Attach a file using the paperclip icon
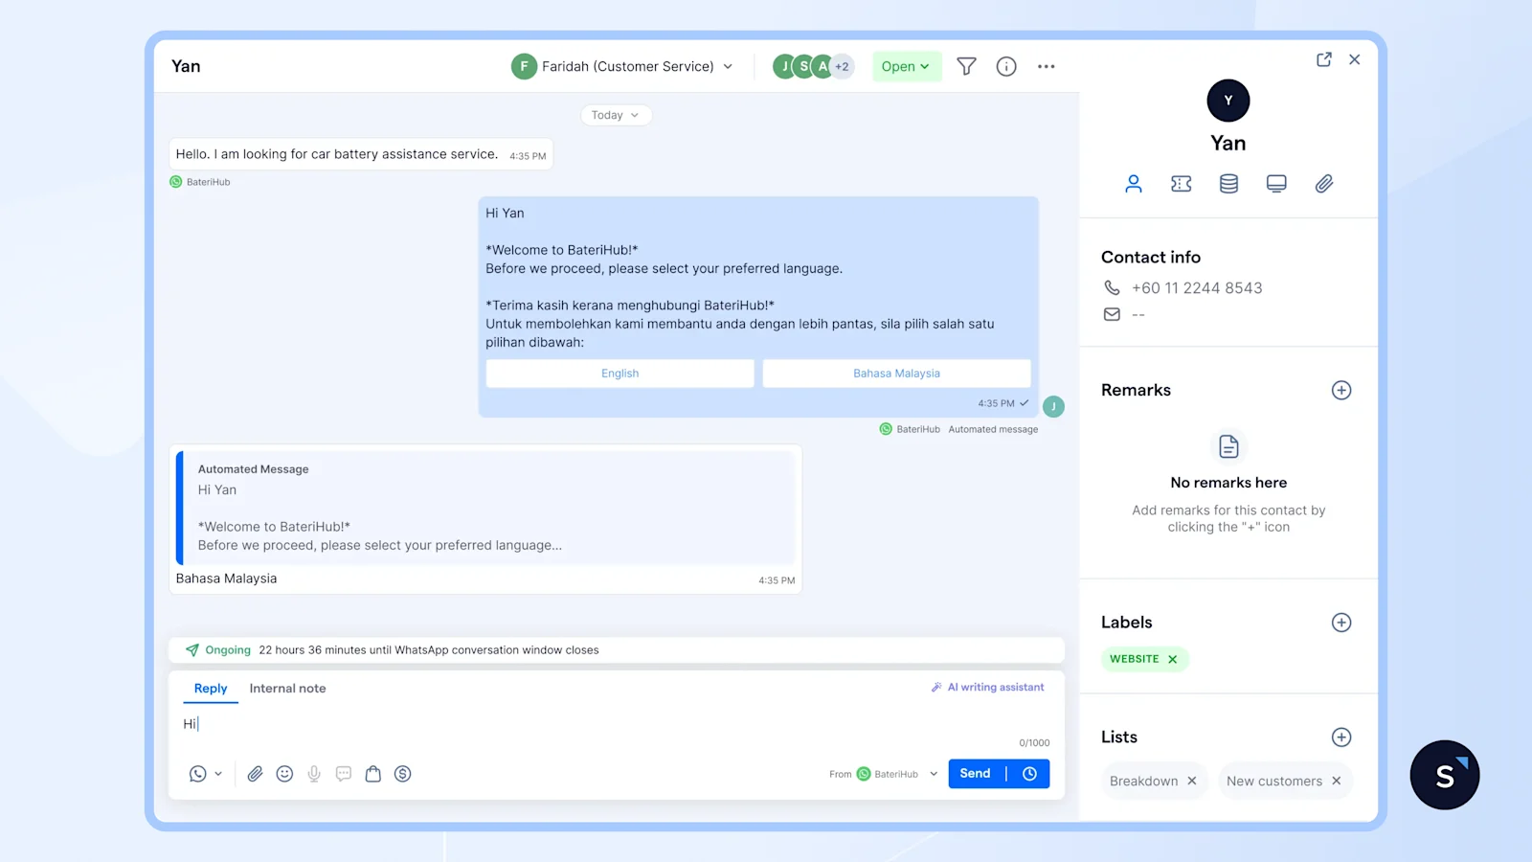The height and width of the screenshot is (862, 1532). [255, 774]
